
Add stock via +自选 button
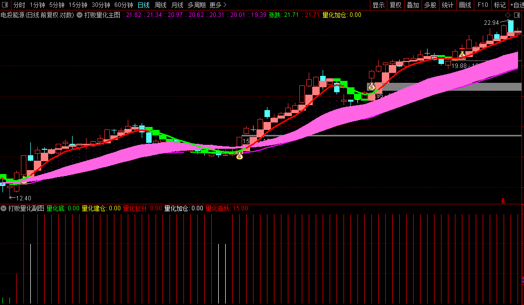(x=517, y=5)
